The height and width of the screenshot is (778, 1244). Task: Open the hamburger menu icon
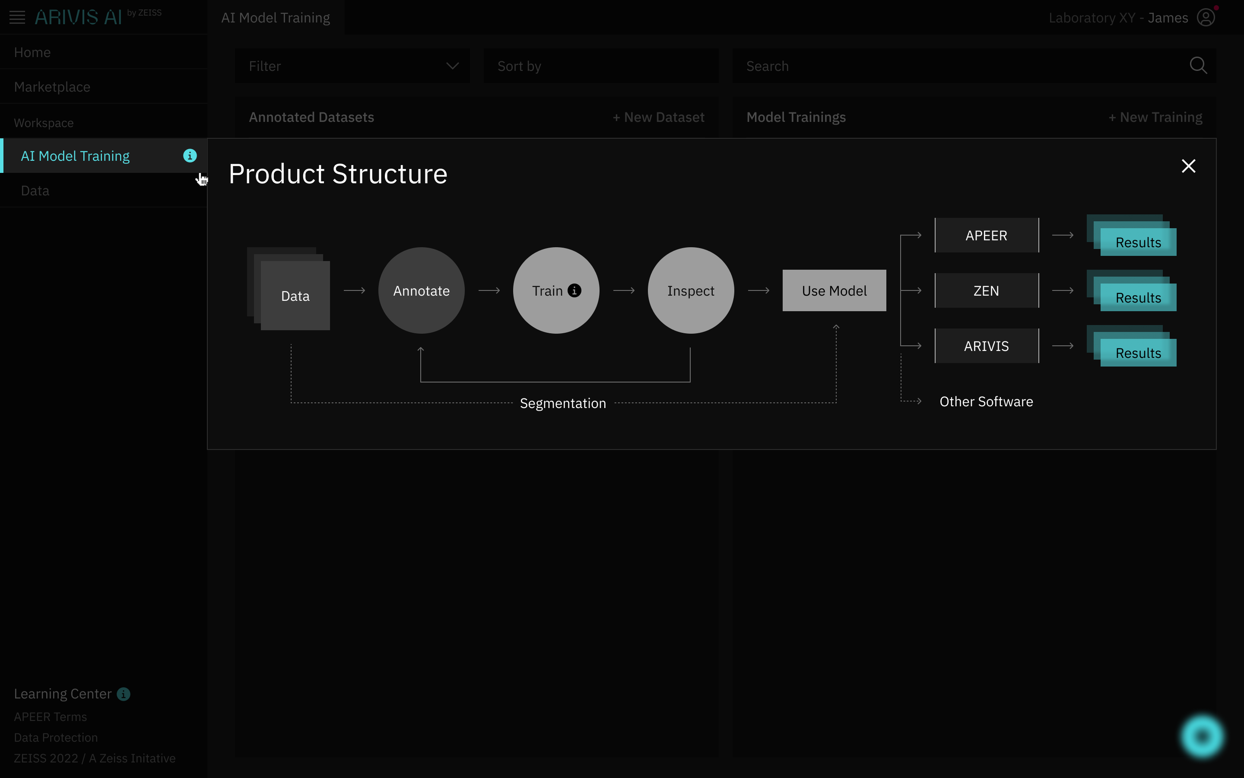pyautogui.click(x=17, y=17)
